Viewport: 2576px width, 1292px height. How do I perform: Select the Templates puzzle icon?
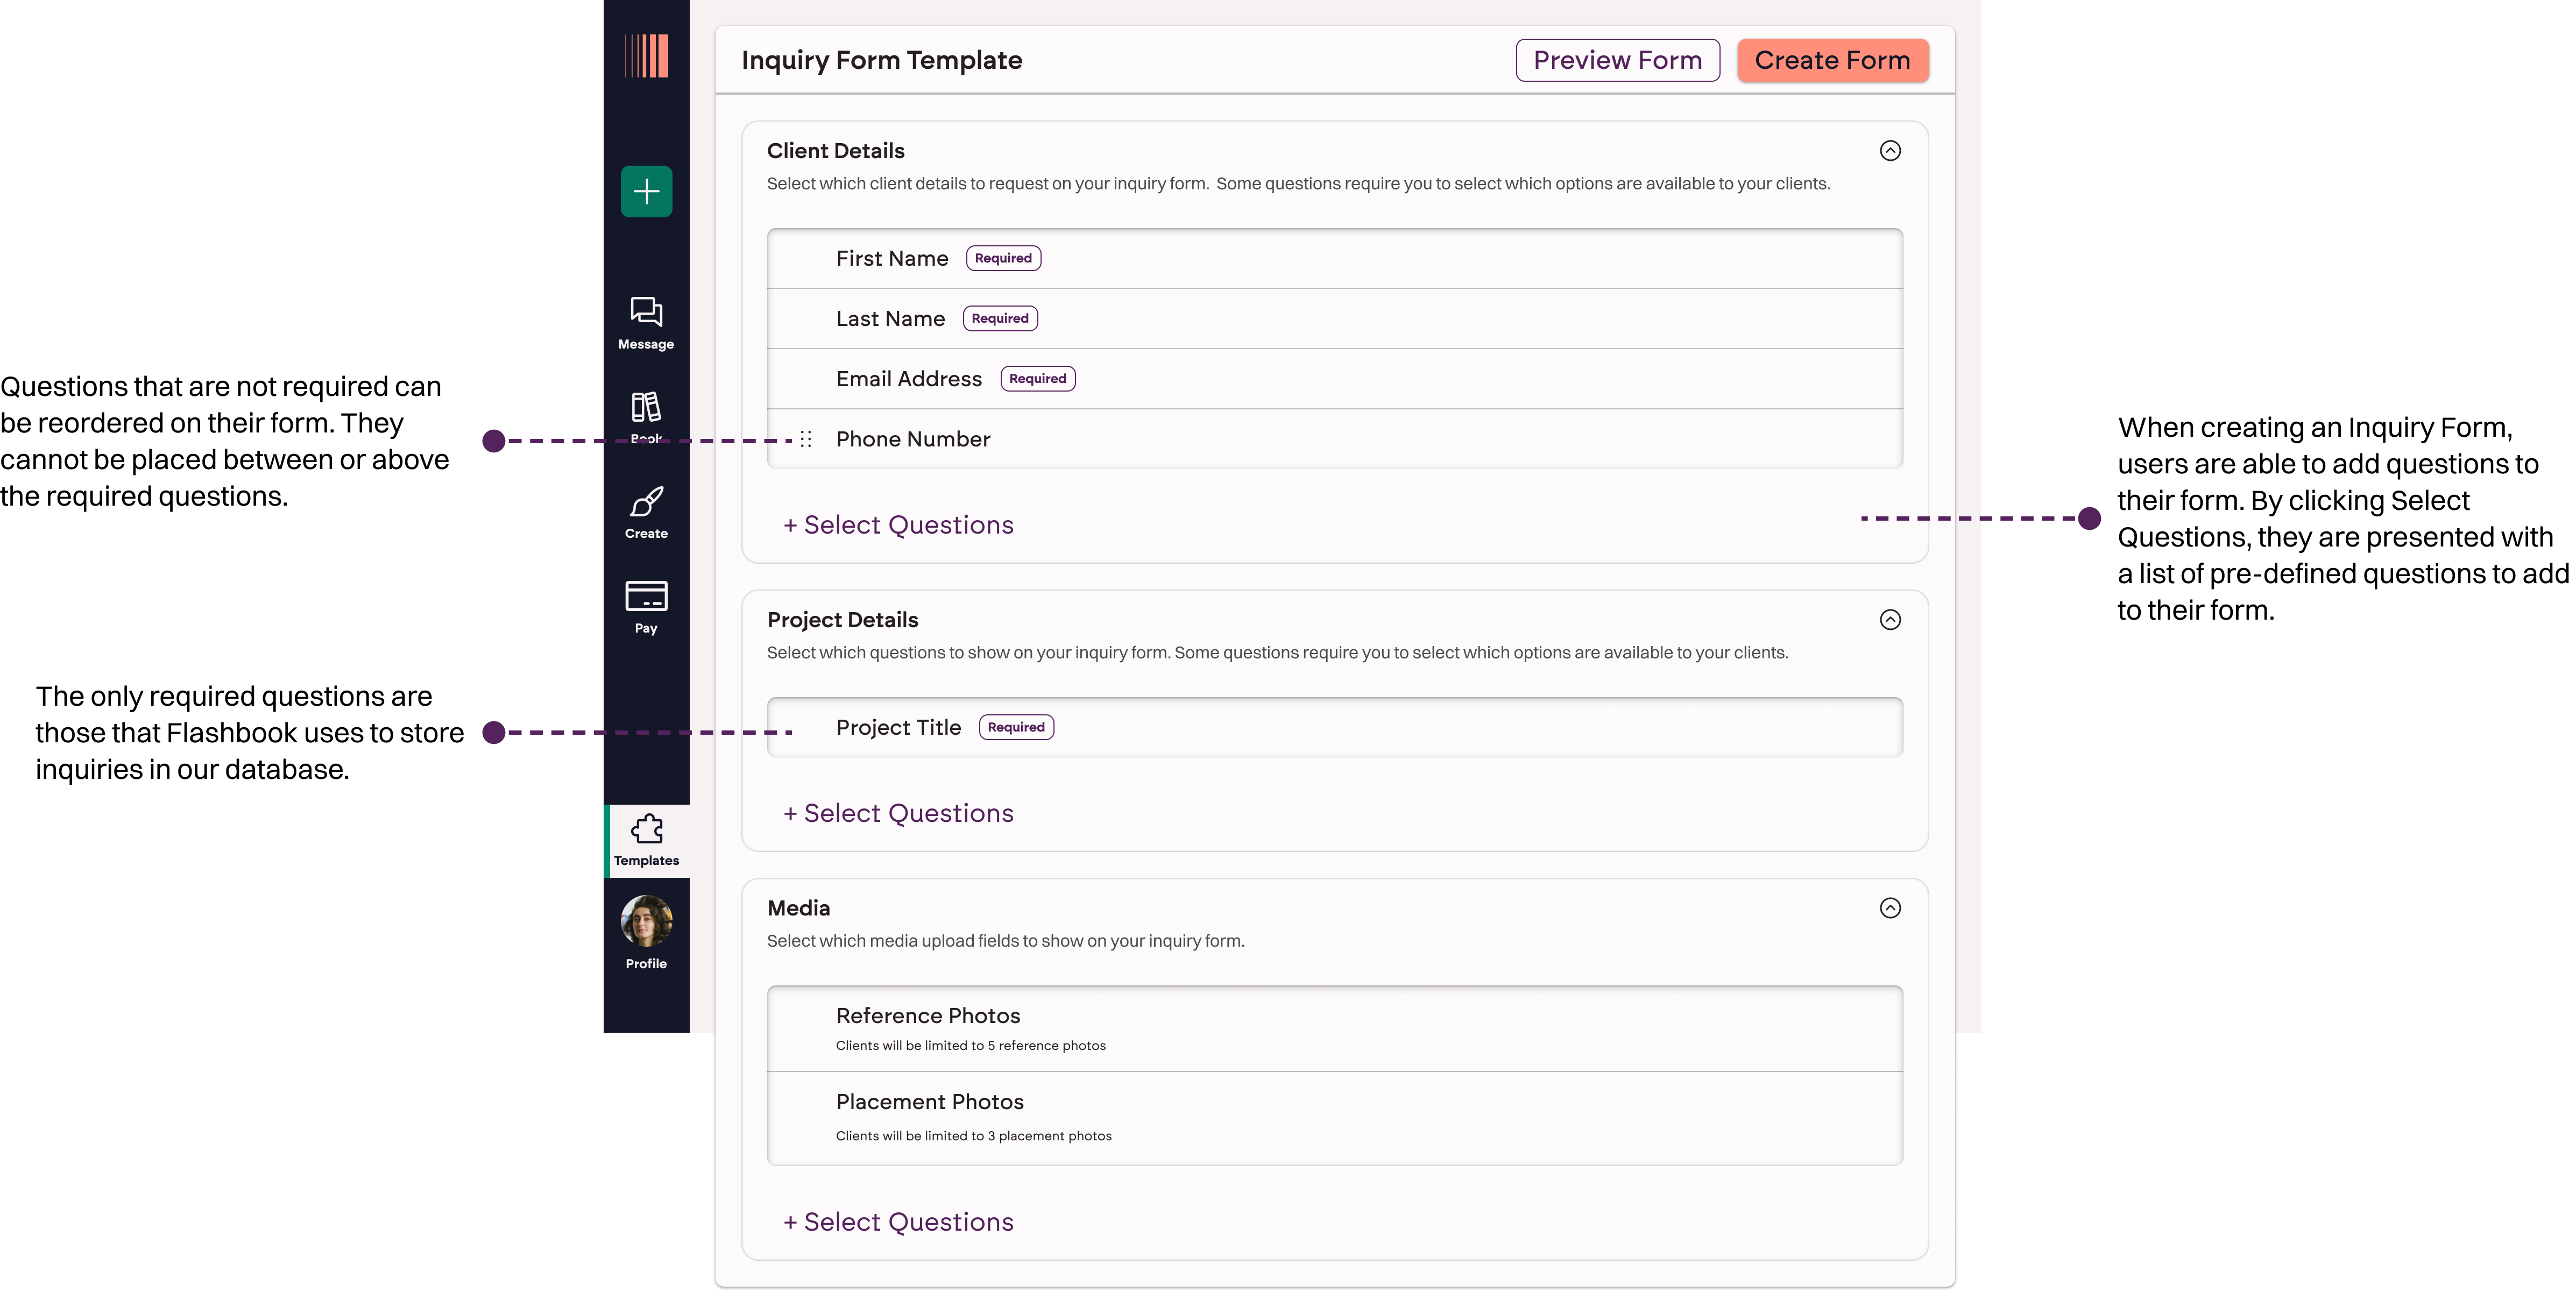(647, 830)
